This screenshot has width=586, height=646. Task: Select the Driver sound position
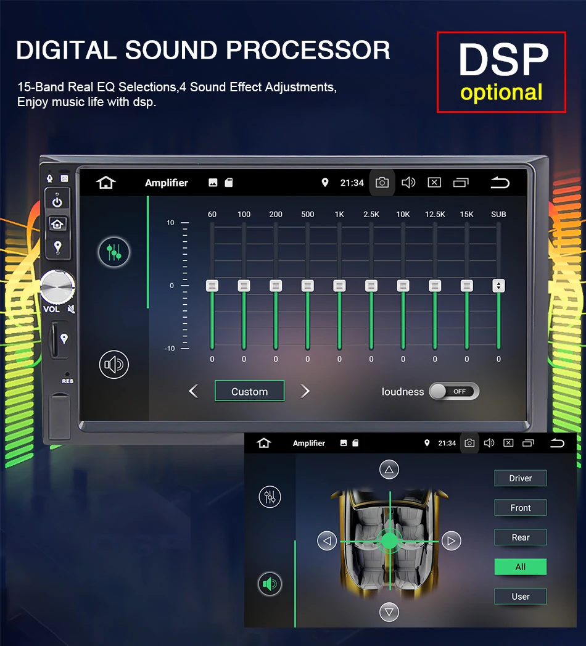pyautogui.click(x=521, y=478)
